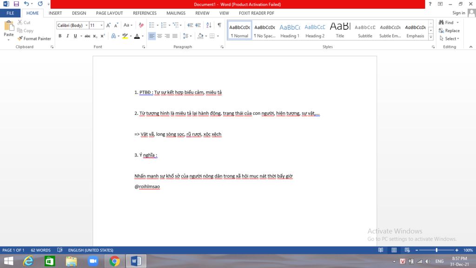Toggle superscript formatting
The image size is (476, 268).
[x=103, y=36]
